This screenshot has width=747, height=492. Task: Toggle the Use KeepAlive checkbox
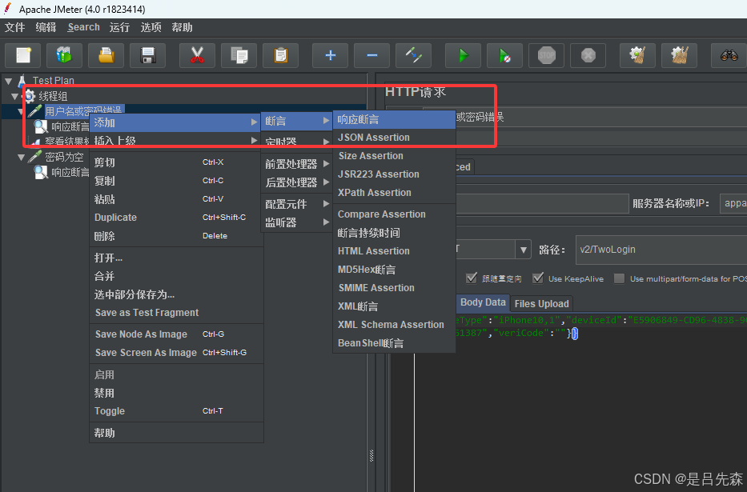(538, 278)
